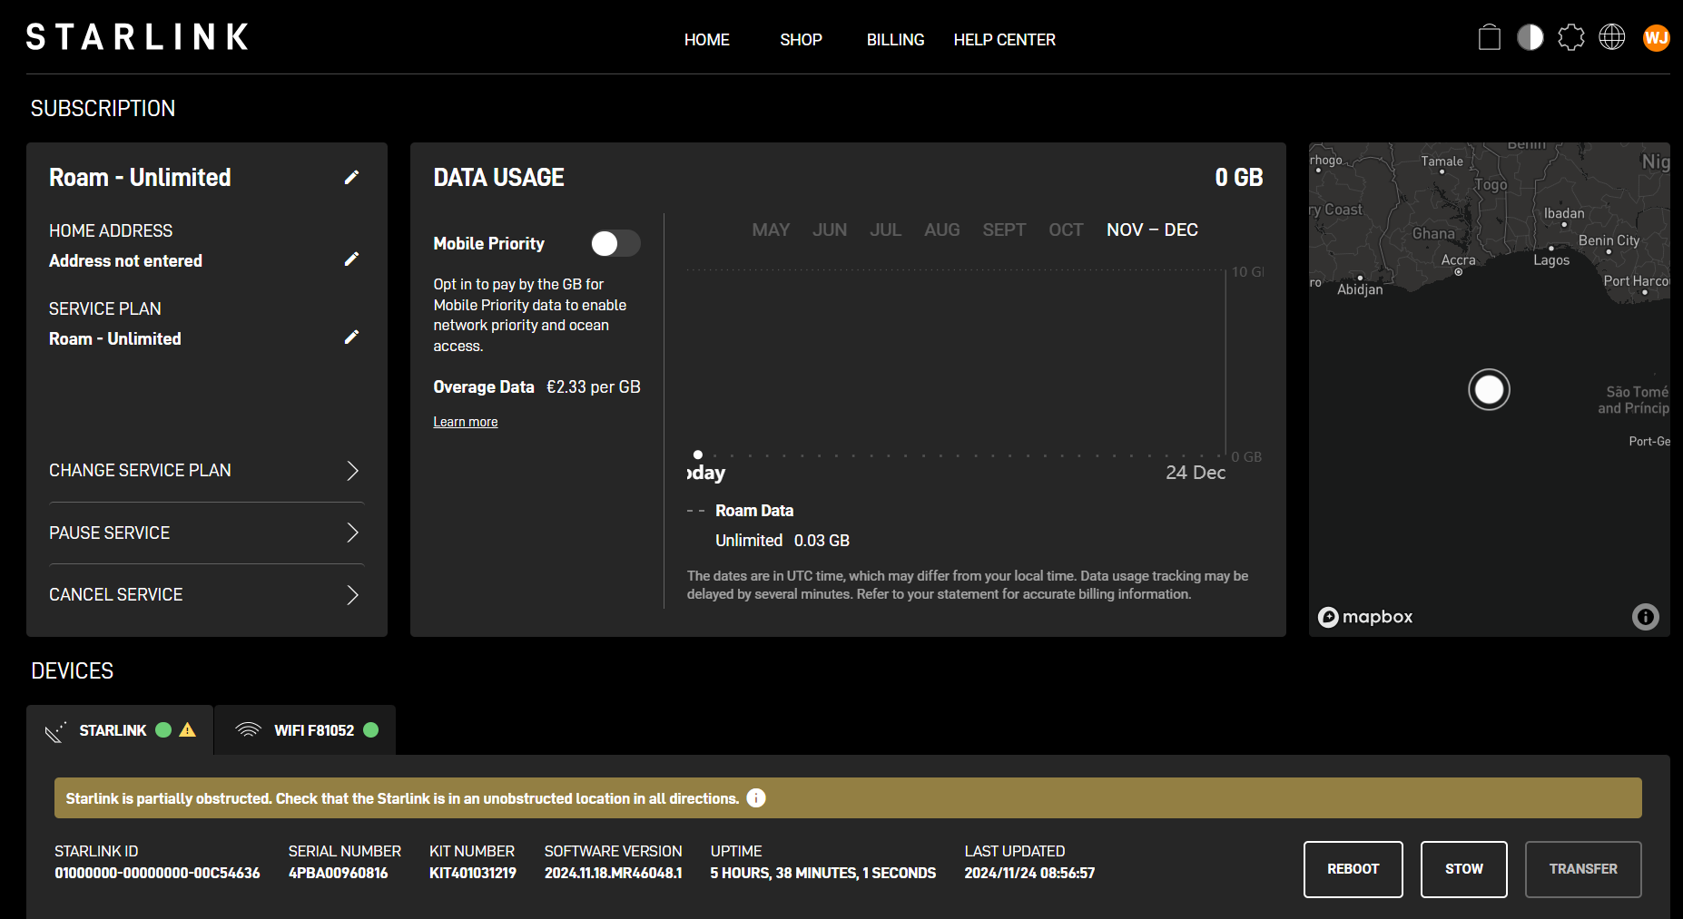Select the NOV – DEC usage period
This screenshot has height=919, width=1683.
click(x=1152, y=230)
